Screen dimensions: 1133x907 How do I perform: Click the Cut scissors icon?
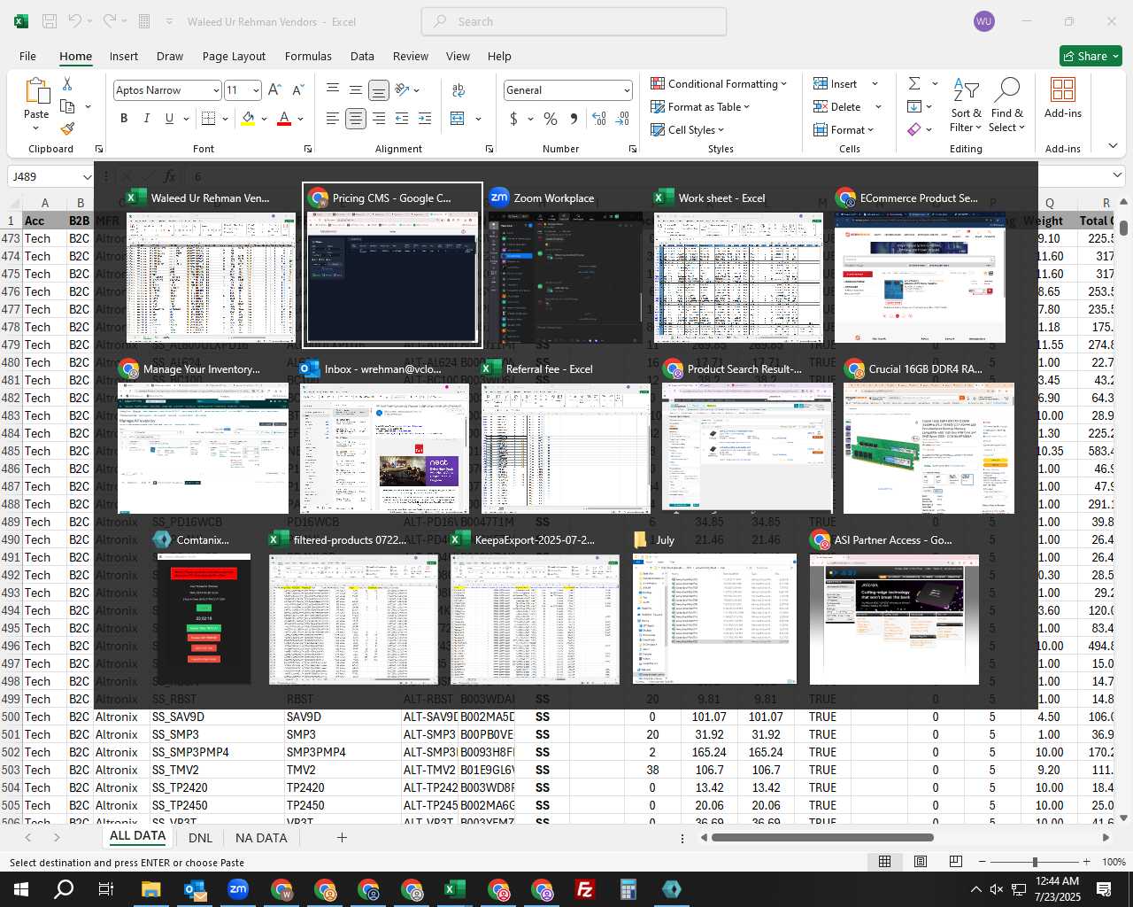pos(67,83)
